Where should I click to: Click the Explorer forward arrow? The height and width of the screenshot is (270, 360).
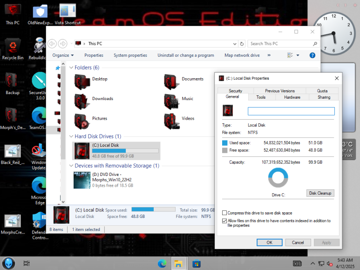point(62,43)
